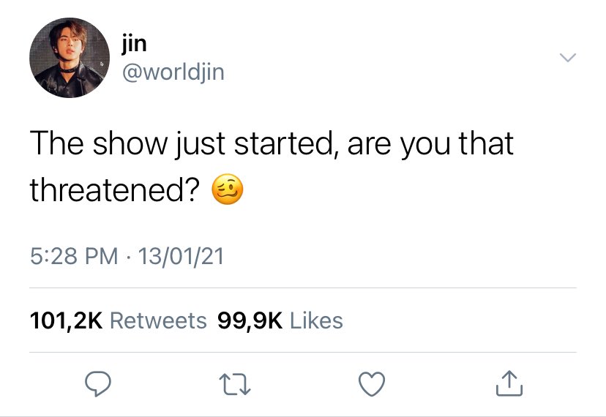The height and width of the screenshot is (417, 606).
Task: Click the word threatened? in tweet
Action: (115, 189)
